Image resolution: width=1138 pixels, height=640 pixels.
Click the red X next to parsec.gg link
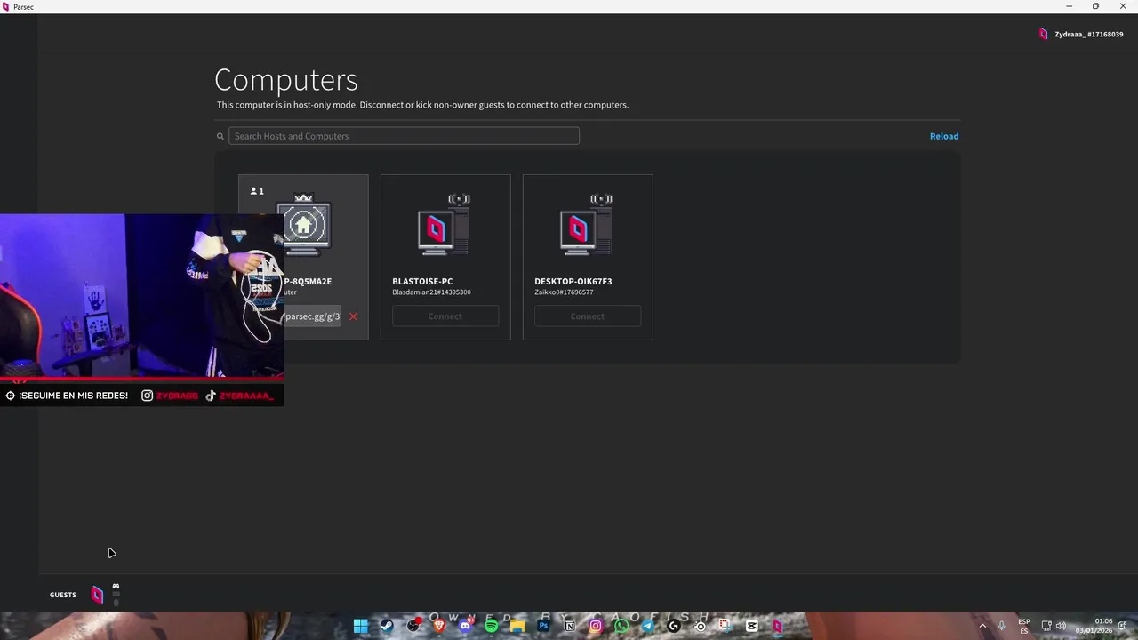(x=353, y=316)
